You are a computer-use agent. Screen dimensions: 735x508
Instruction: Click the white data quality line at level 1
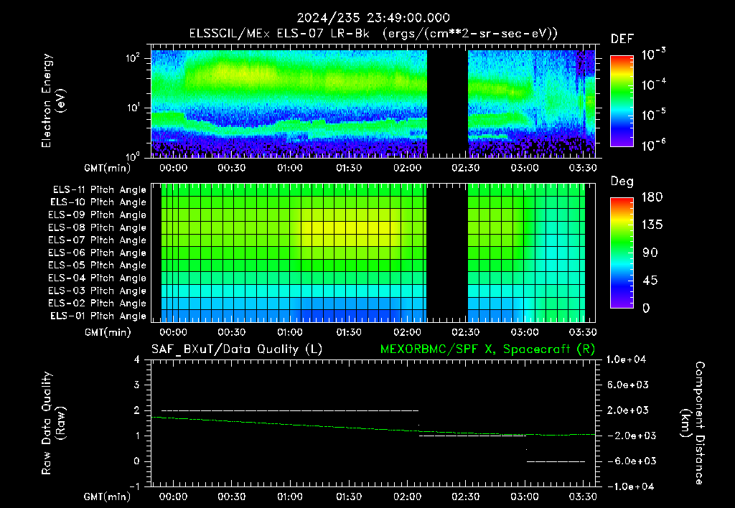click(472, 436)
